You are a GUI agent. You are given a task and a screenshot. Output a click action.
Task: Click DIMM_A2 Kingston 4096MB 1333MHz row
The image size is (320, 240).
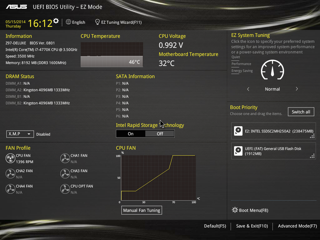coord(38,90)
